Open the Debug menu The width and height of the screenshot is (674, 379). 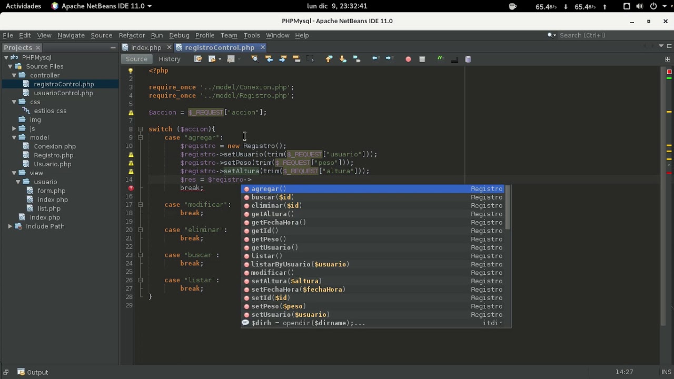tap(179, 35)
